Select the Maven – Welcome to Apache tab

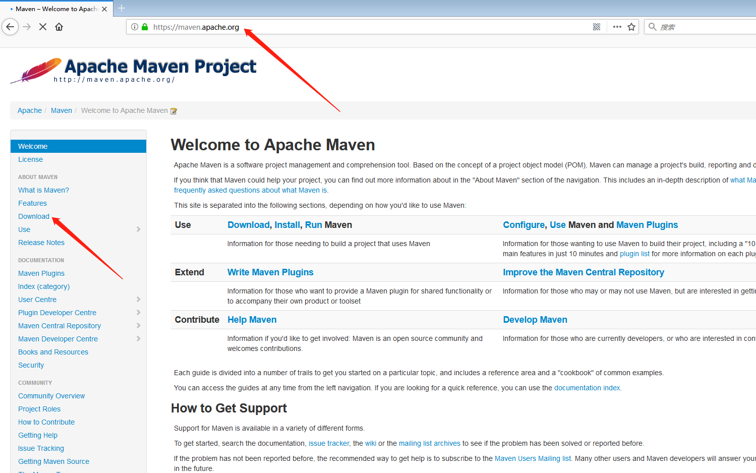56,9
